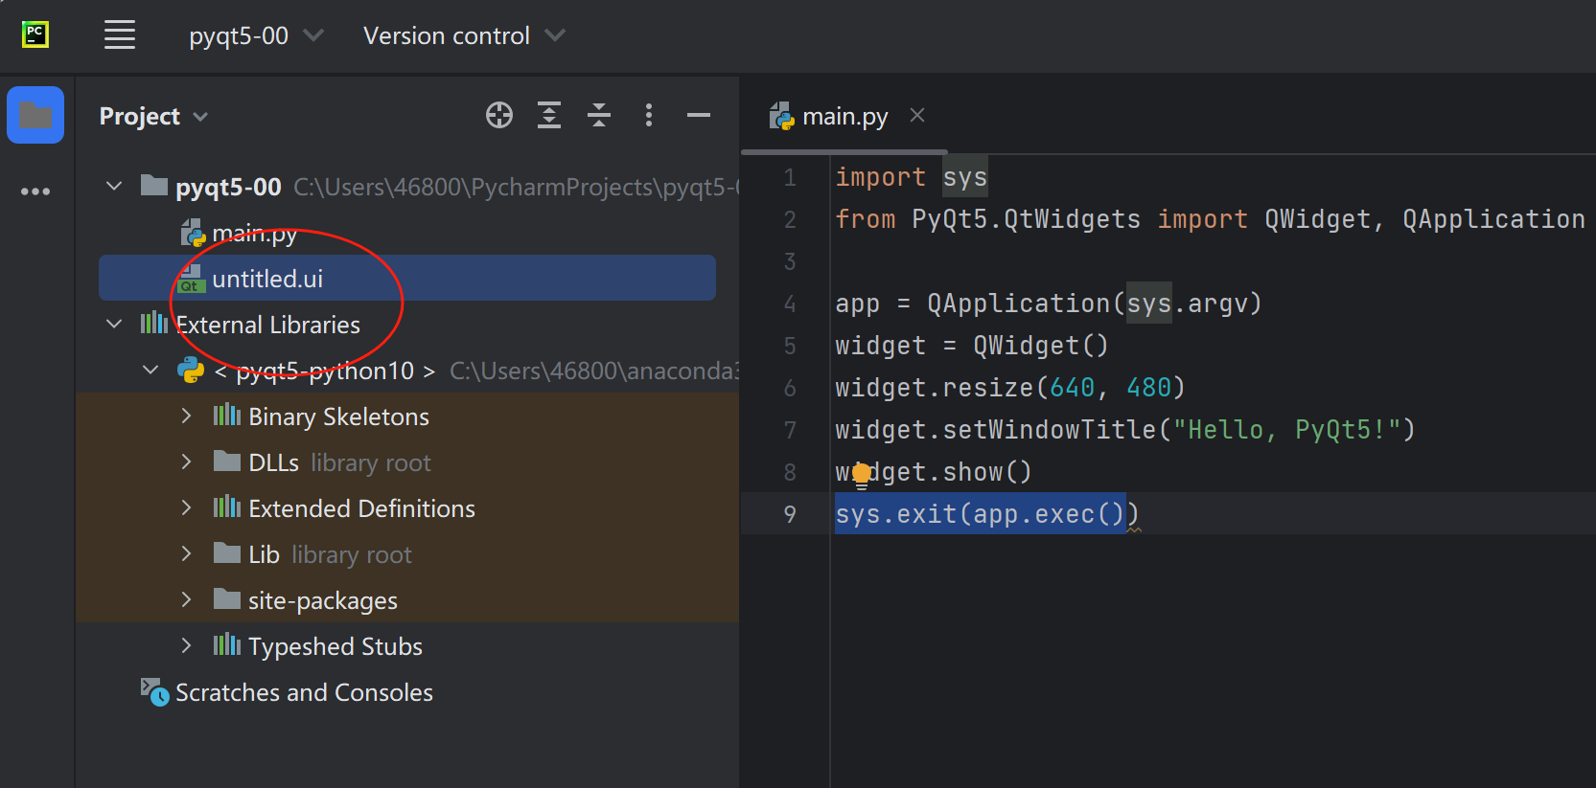Collapse the External Libraries node

point(114,324)
